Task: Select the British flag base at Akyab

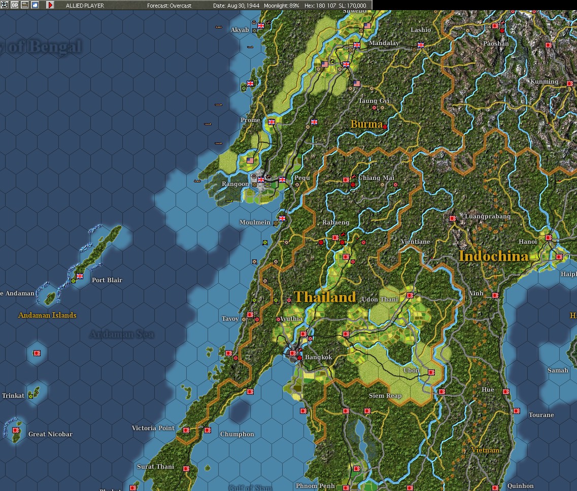Action: click(x=261, y=26)
